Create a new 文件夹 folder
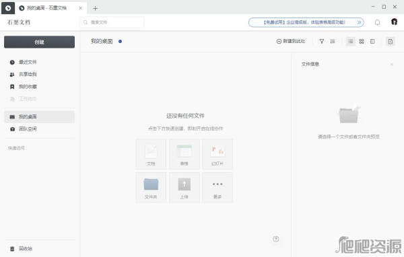Image resolution: width=404 pixels, height=257 pixels. pyautogui.click(x=151, y=188)
